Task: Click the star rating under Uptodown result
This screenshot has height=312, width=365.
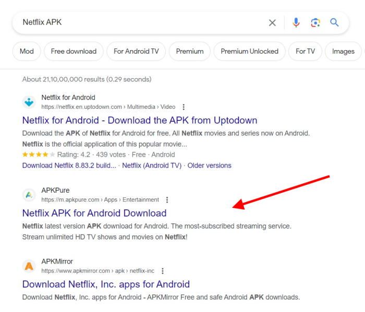Action: pos(39,155)
